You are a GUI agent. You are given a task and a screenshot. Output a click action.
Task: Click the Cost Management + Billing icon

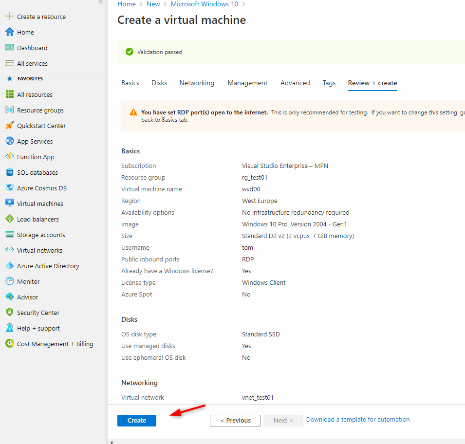[9, 343]
